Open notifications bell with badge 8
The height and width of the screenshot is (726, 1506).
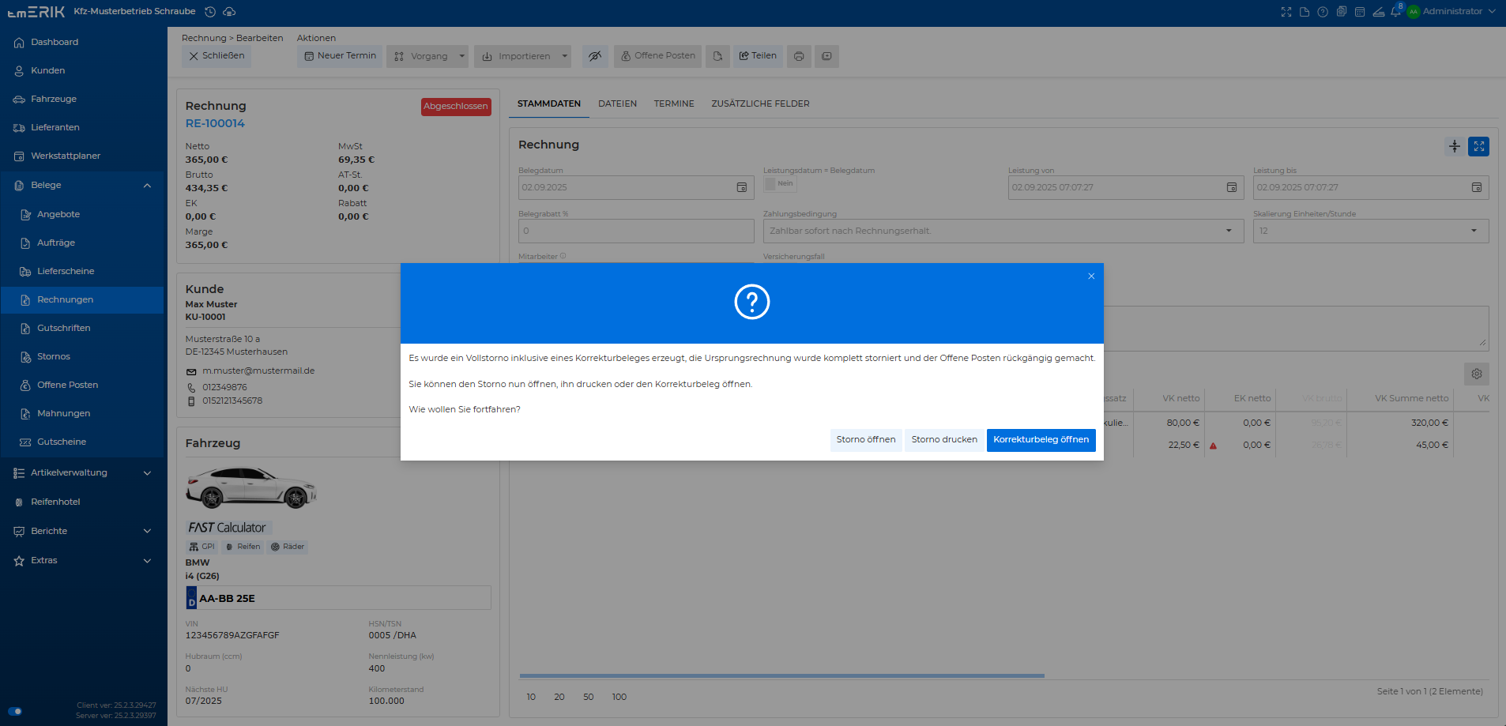click(1396, 11)
